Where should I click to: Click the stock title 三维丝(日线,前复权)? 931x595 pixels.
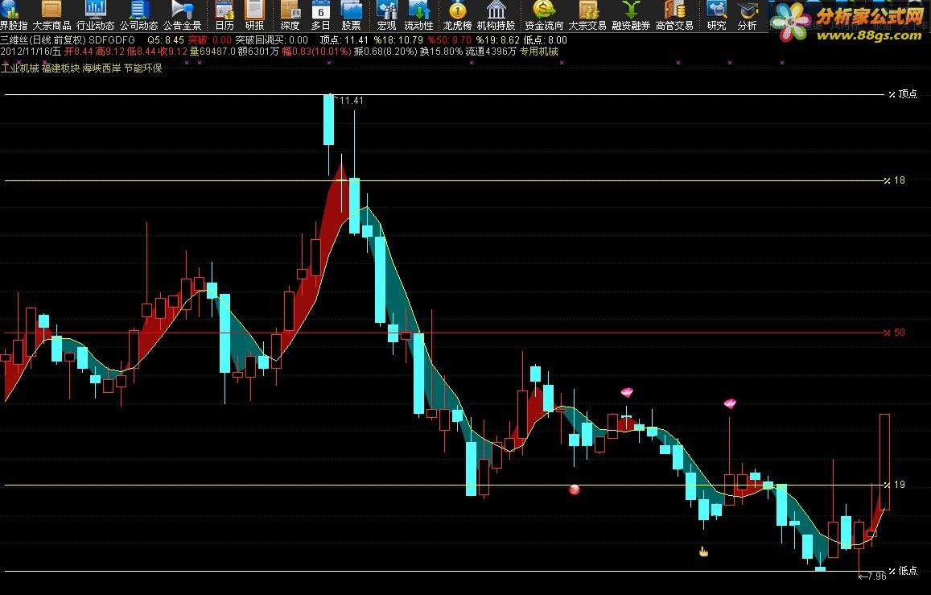click(x=43, y=40)
